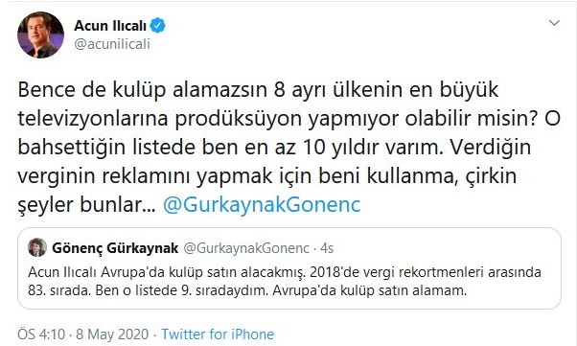This screenshot has width=577, height=346.
Task: Click the @GurkaynakGonenc mention link
Action: click(x=262, y=205)
